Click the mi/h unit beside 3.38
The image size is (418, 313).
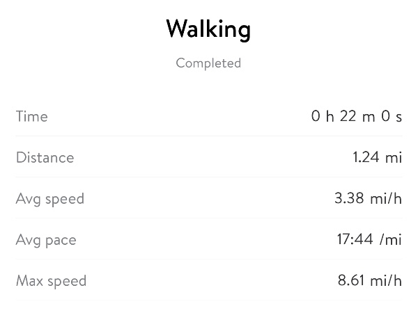386,199
